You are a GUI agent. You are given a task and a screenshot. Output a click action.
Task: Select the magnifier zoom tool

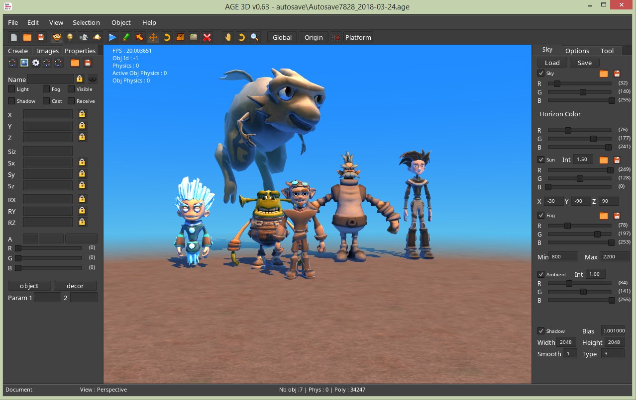(x=255, y=37)
